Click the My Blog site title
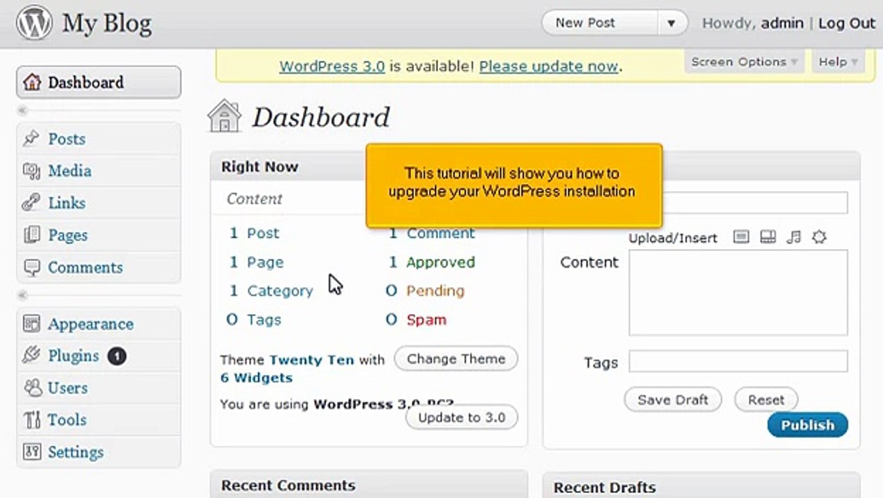The width and height of the screenshot is (883, 498). 107,24
